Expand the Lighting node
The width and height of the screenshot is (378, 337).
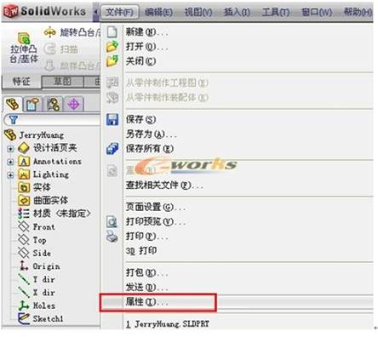10,174
